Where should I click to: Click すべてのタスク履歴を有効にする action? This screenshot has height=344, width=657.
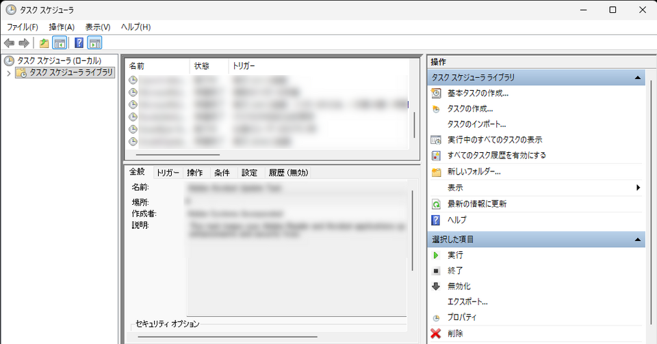tap(497, 156)
